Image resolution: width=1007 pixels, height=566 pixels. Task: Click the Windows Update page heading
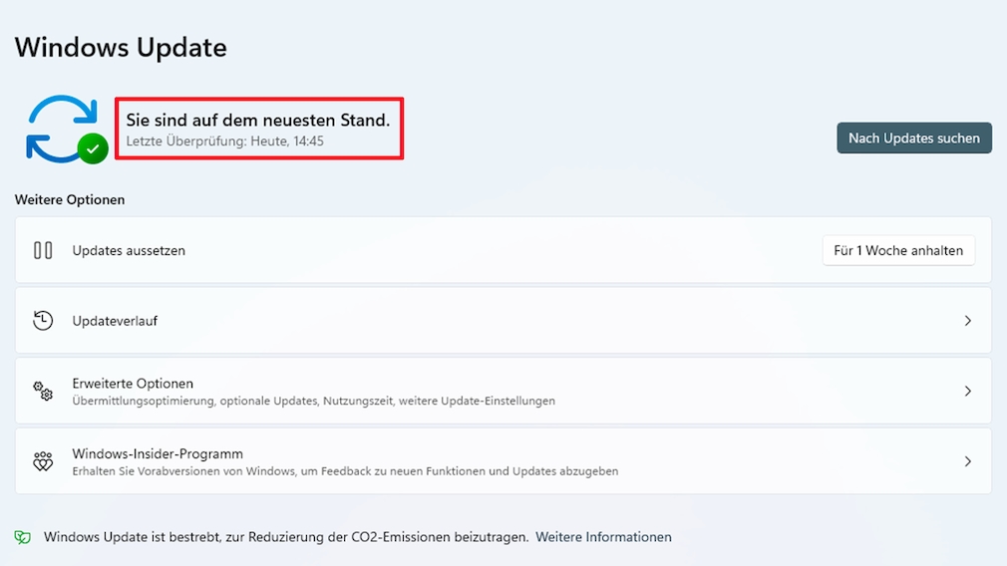pyautogui.click(x=121, y=48)
